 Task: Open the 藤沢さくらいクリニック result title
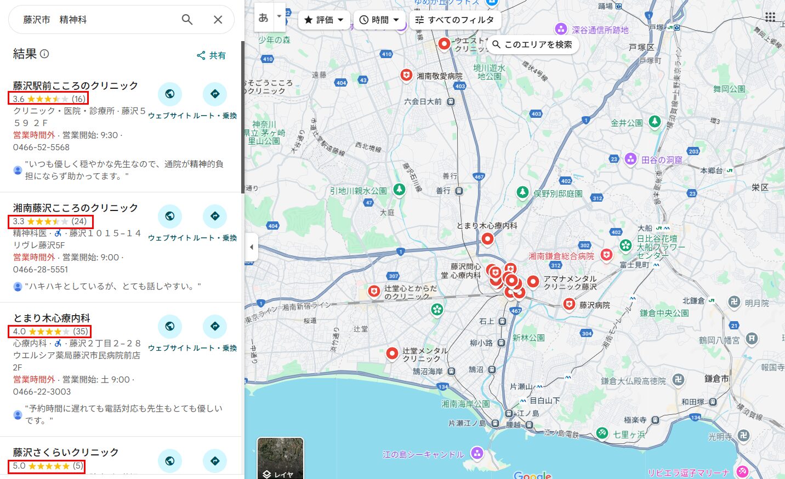[x=66, y=452]
